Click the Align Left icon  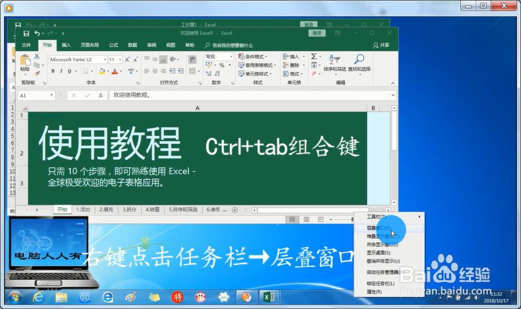click(147, 71)
